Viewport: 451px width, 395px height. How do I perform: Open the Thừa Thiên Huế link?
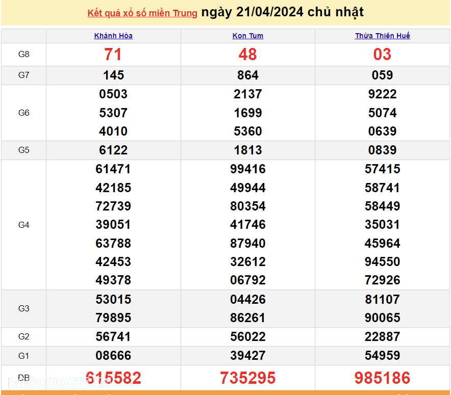(382, 36)
